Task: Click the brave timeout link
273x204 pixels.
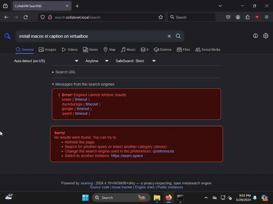Action: 81,99
